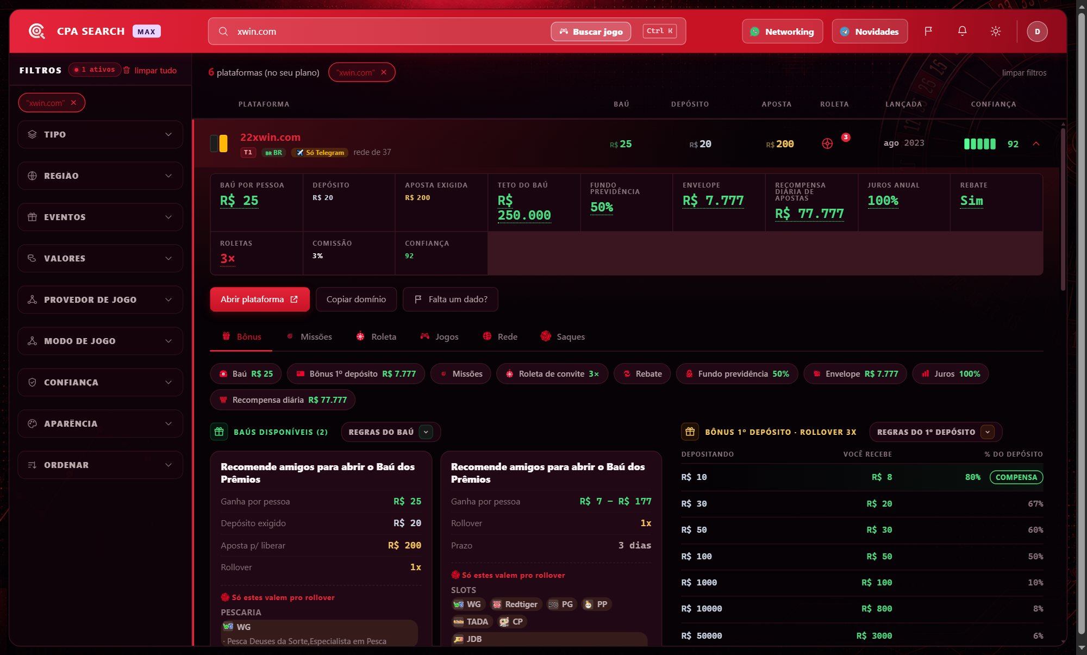Open the flag report icon in header
The image size is (1087, 655).
tap(928, 32)
